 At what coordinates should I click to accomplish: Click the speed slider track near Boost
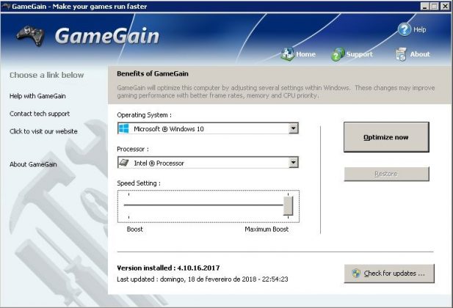[128, 205]
